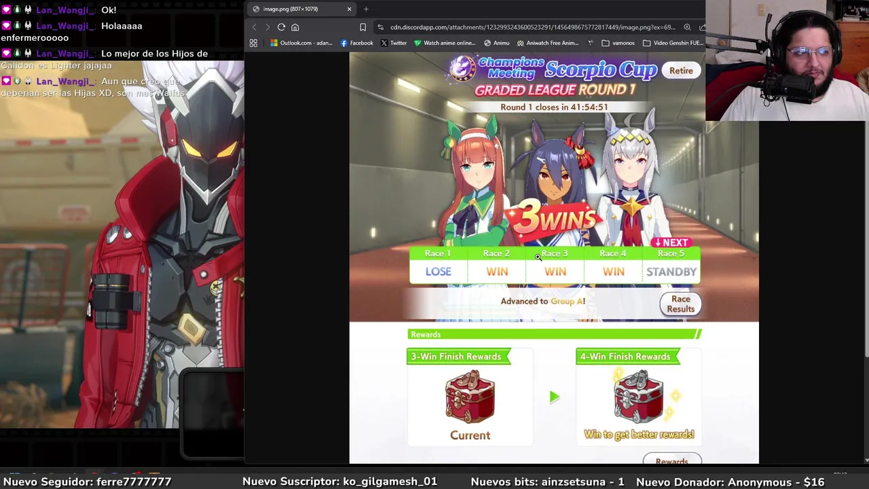Click the '3 WINS' banner
The width and height of the screenshot is (869, 489).
pyautogui.click(x=553, y=219)
